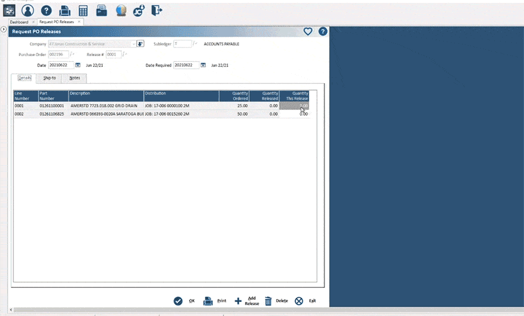The height and width of the screenshot is (316, 524).
Task: Click the Description column header
Action: (x=106, y=96)
